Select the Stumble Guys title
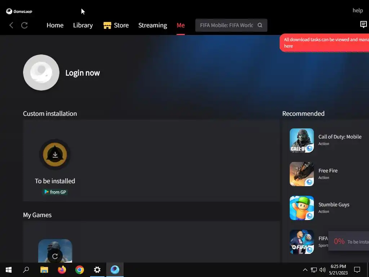369x277 pixels. point(334,205)
